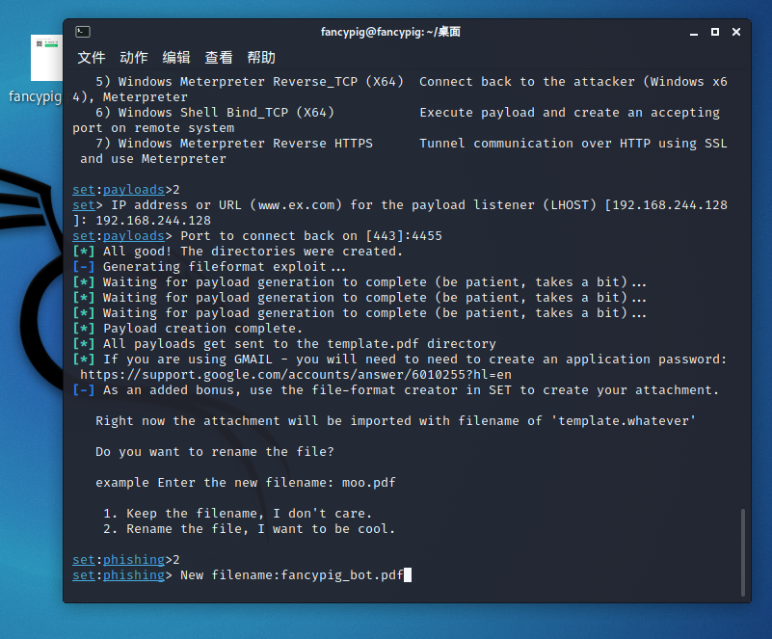Click the ']: 192.168.244.128' LHOST line
The height and width of the screenshot is (639, 772).
click(142, 221)
